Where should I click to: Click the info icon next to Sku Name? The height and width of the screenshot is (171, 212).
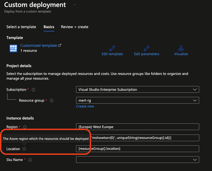pyautogui.click(x=30, y=160)
